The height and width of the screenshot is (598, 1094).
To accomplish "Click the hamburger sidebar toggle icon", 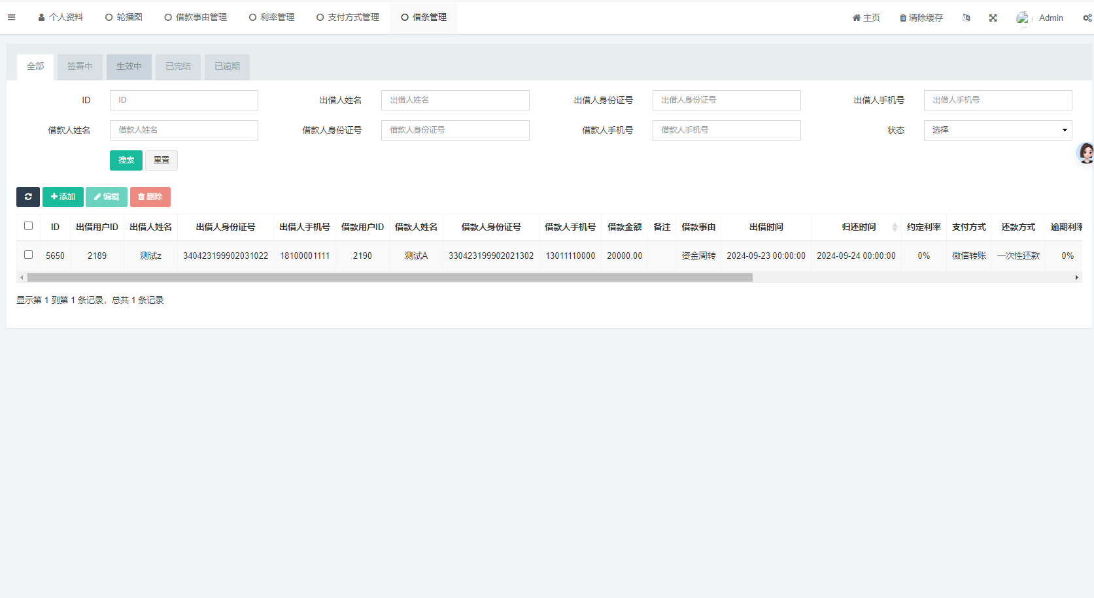I will (11, 18).
